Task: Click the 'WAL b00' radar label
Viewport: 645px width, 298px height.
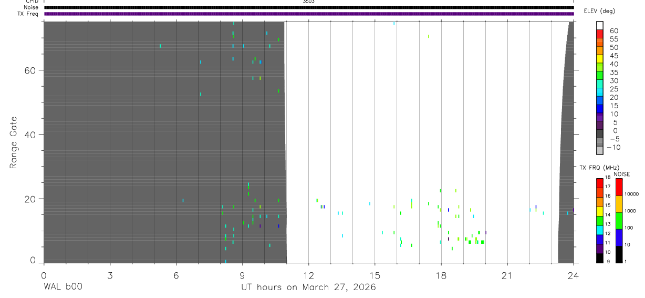Action: (63, 287)
